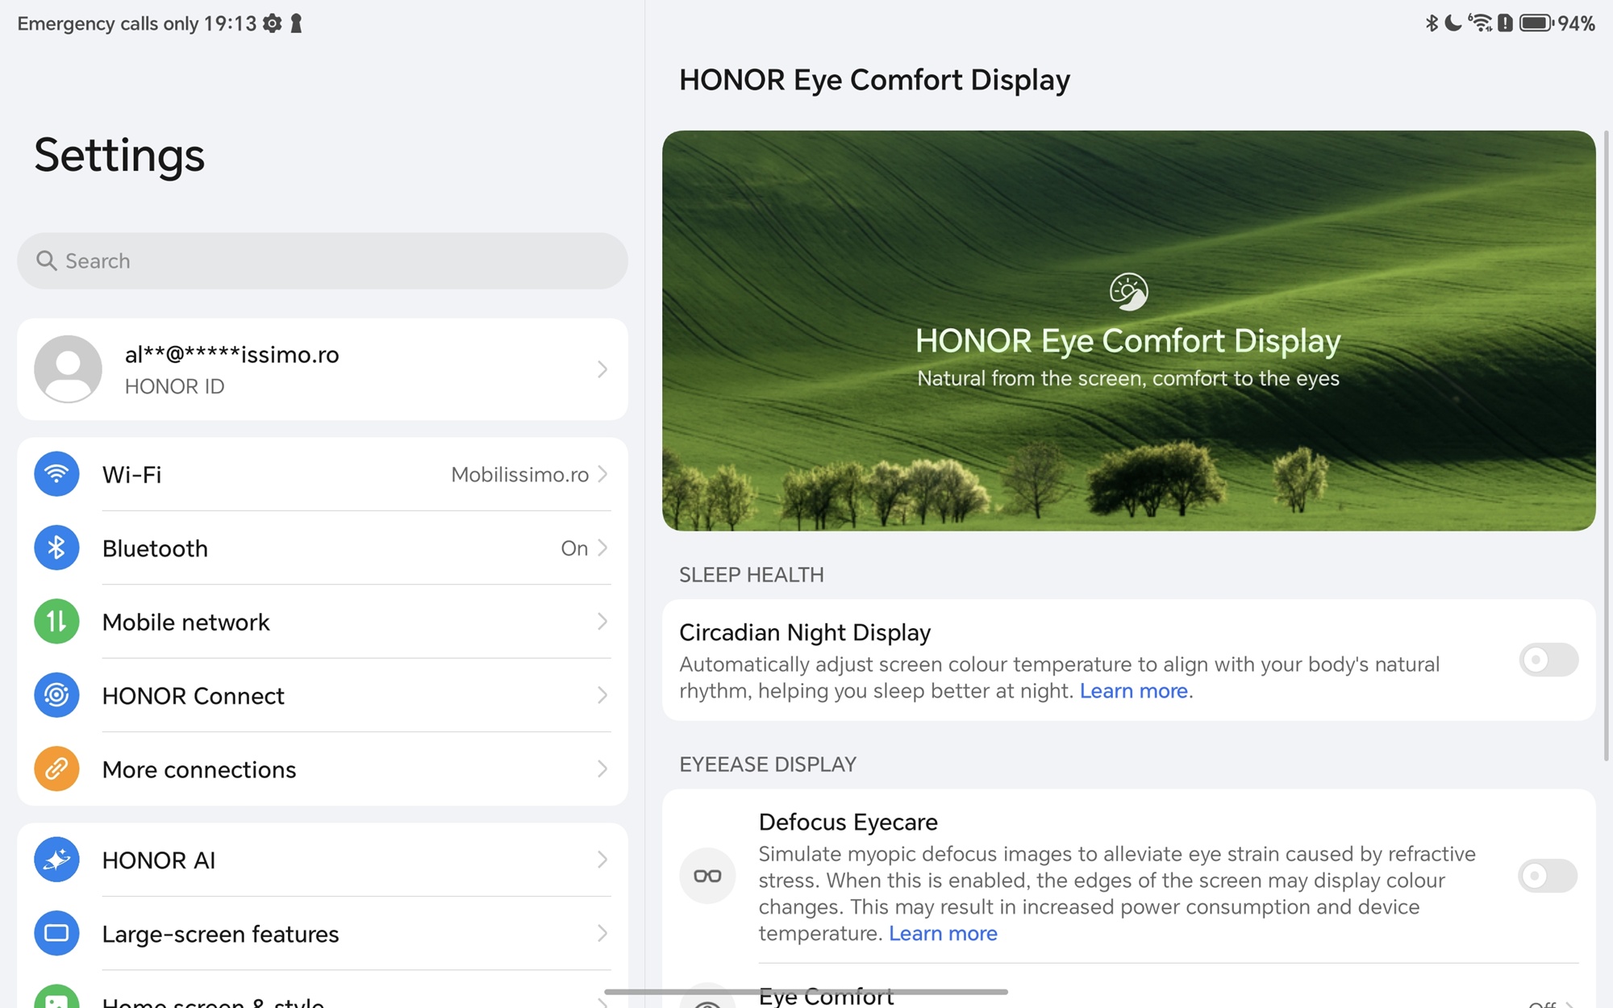Open Bluetooth details chevron next to On
1613x1008 pixels.
click(602, 548)
